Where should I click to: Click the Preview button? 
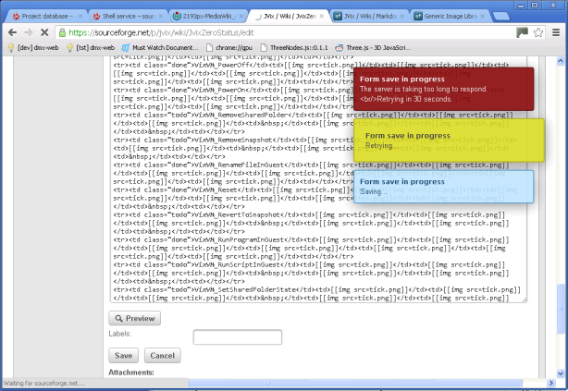(135, 318)
